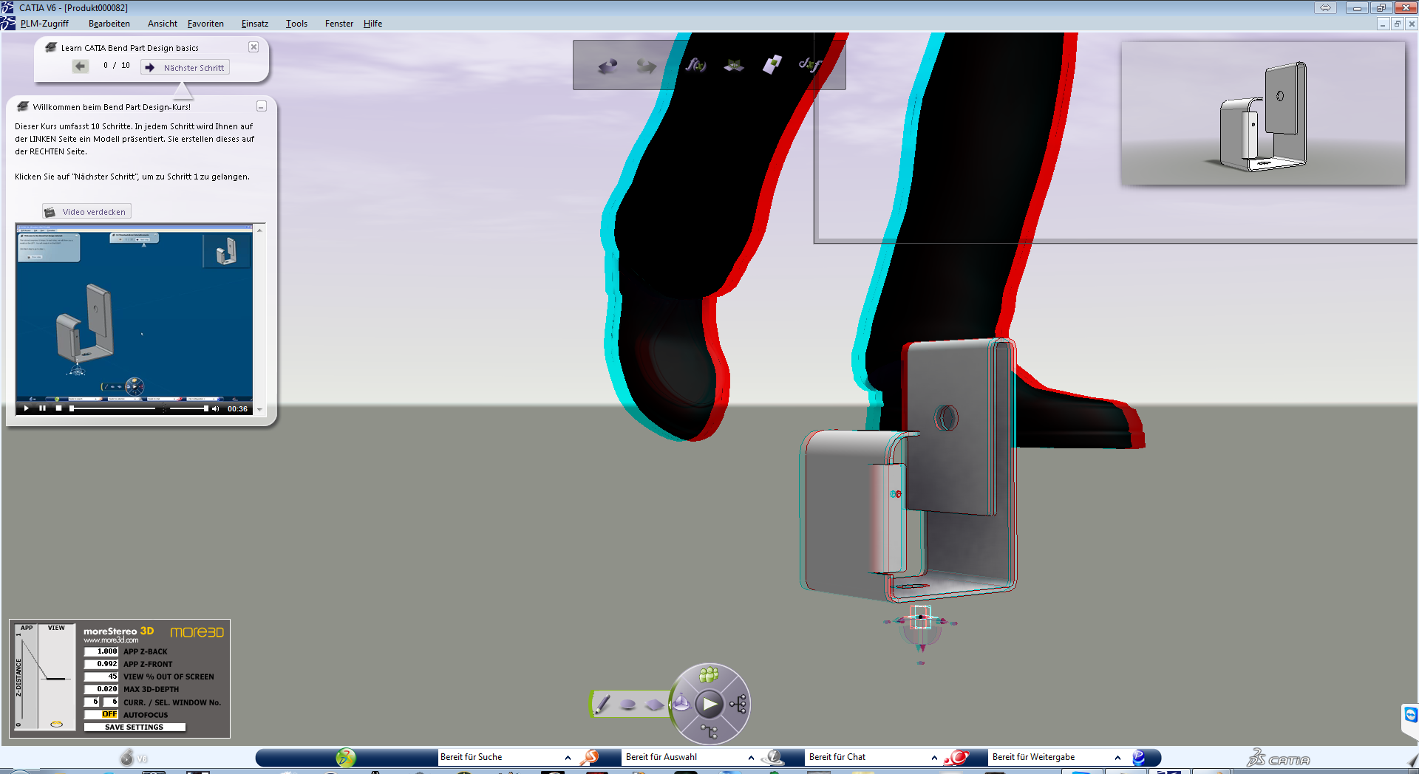
Task: Click the previous step back arrow
Action: (81, 66)
